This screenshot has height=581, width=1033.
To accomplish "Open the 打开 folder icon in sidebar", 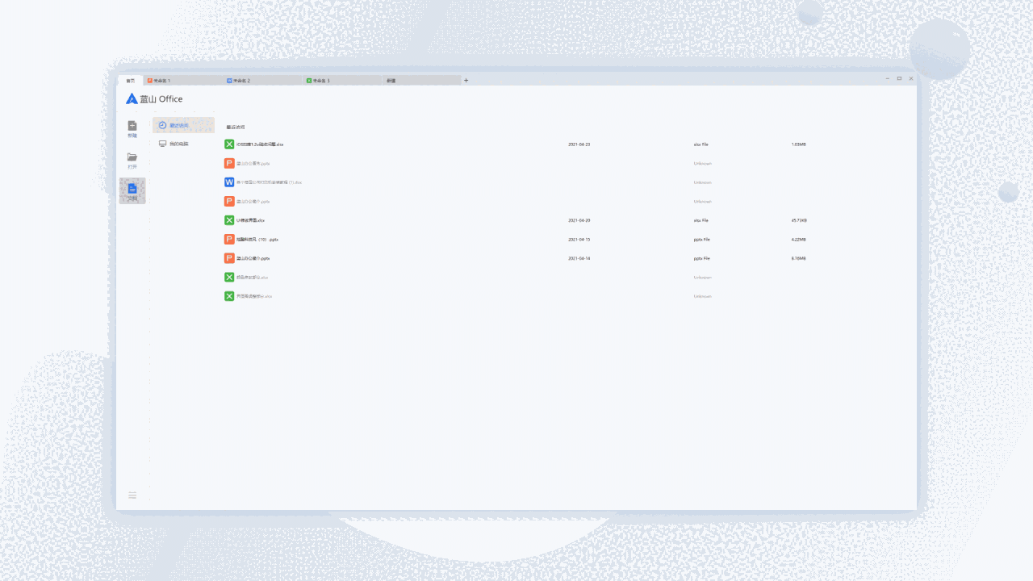I will pyautogui.click(x=132, y=157).
